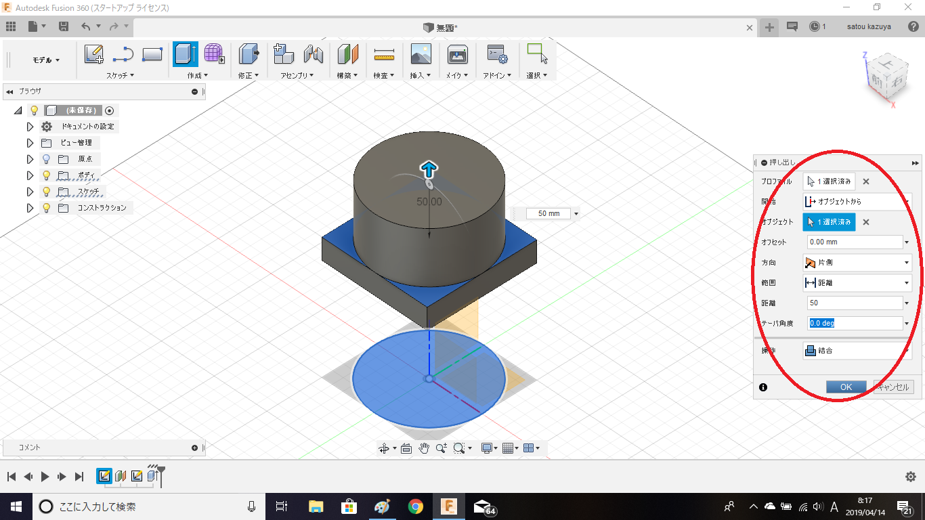Open Chrome from the Windows taskbar
Screen dimensions: 925x520
415,506
